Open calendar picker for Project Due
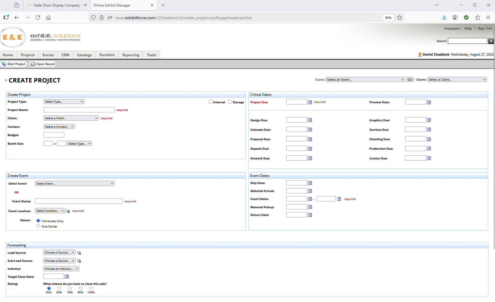 310,102
